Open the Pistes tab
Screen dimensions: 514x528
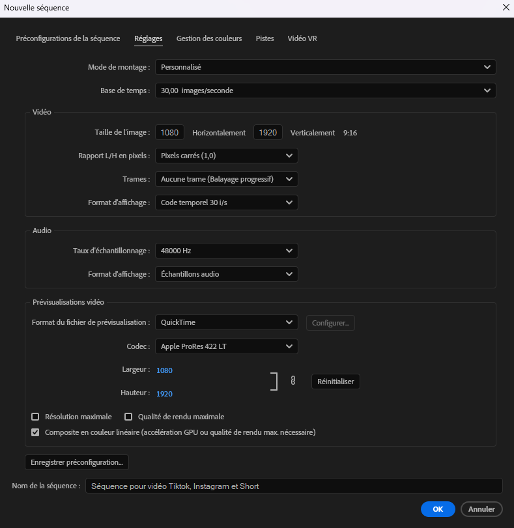[264, 38]
